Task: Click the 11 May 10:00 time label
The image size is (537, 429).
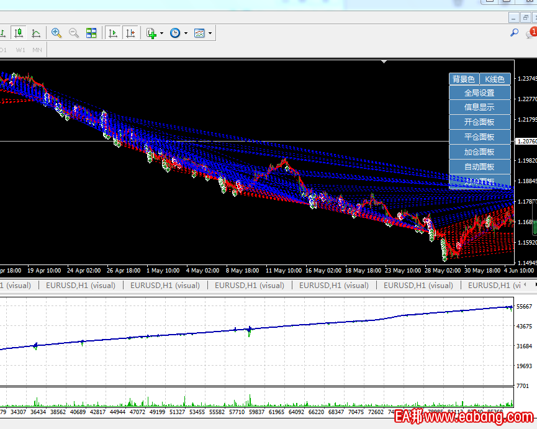Action: [x=284, y=271]
